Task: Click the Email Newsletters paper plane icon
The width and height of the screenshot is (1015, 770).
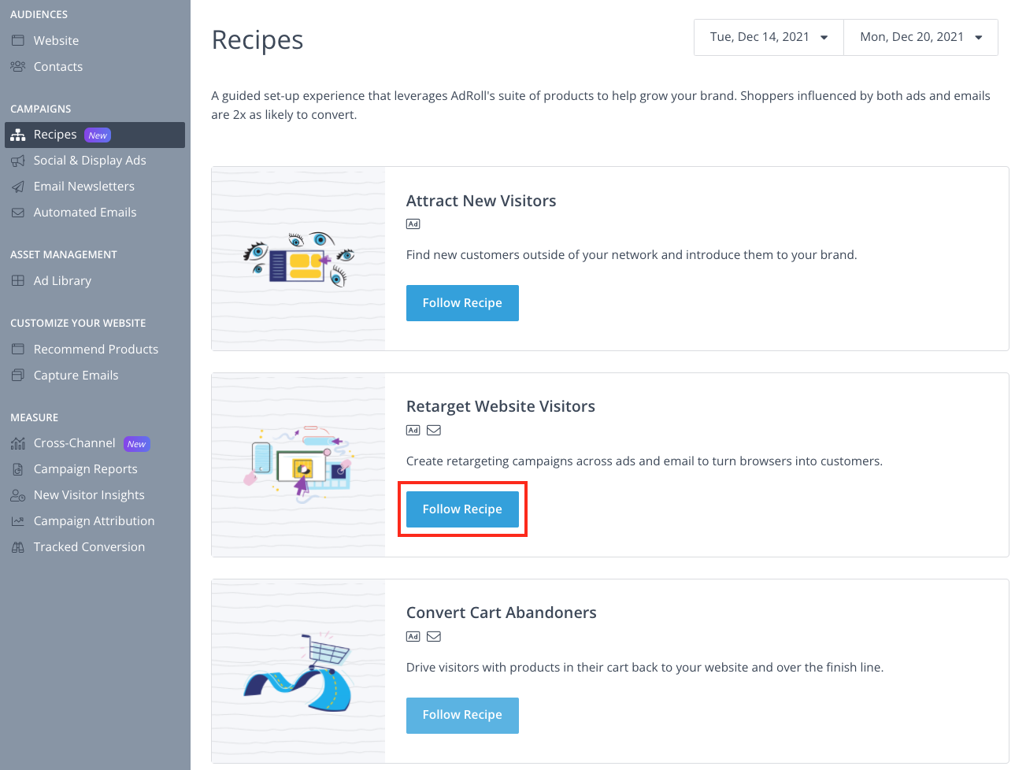Action: 18,187
